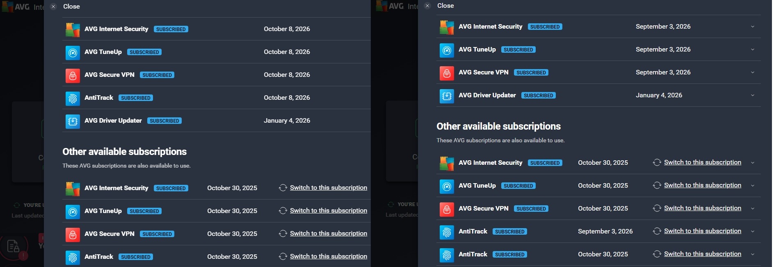Expand AVG TuneUp September 3, 2026 row chevron
Image resolution: width=774 pixels, height=267 pixels.
752,50
